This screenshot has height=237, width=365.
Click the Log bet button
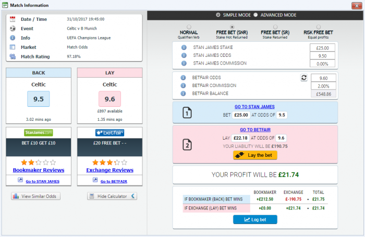click(255, 220)
